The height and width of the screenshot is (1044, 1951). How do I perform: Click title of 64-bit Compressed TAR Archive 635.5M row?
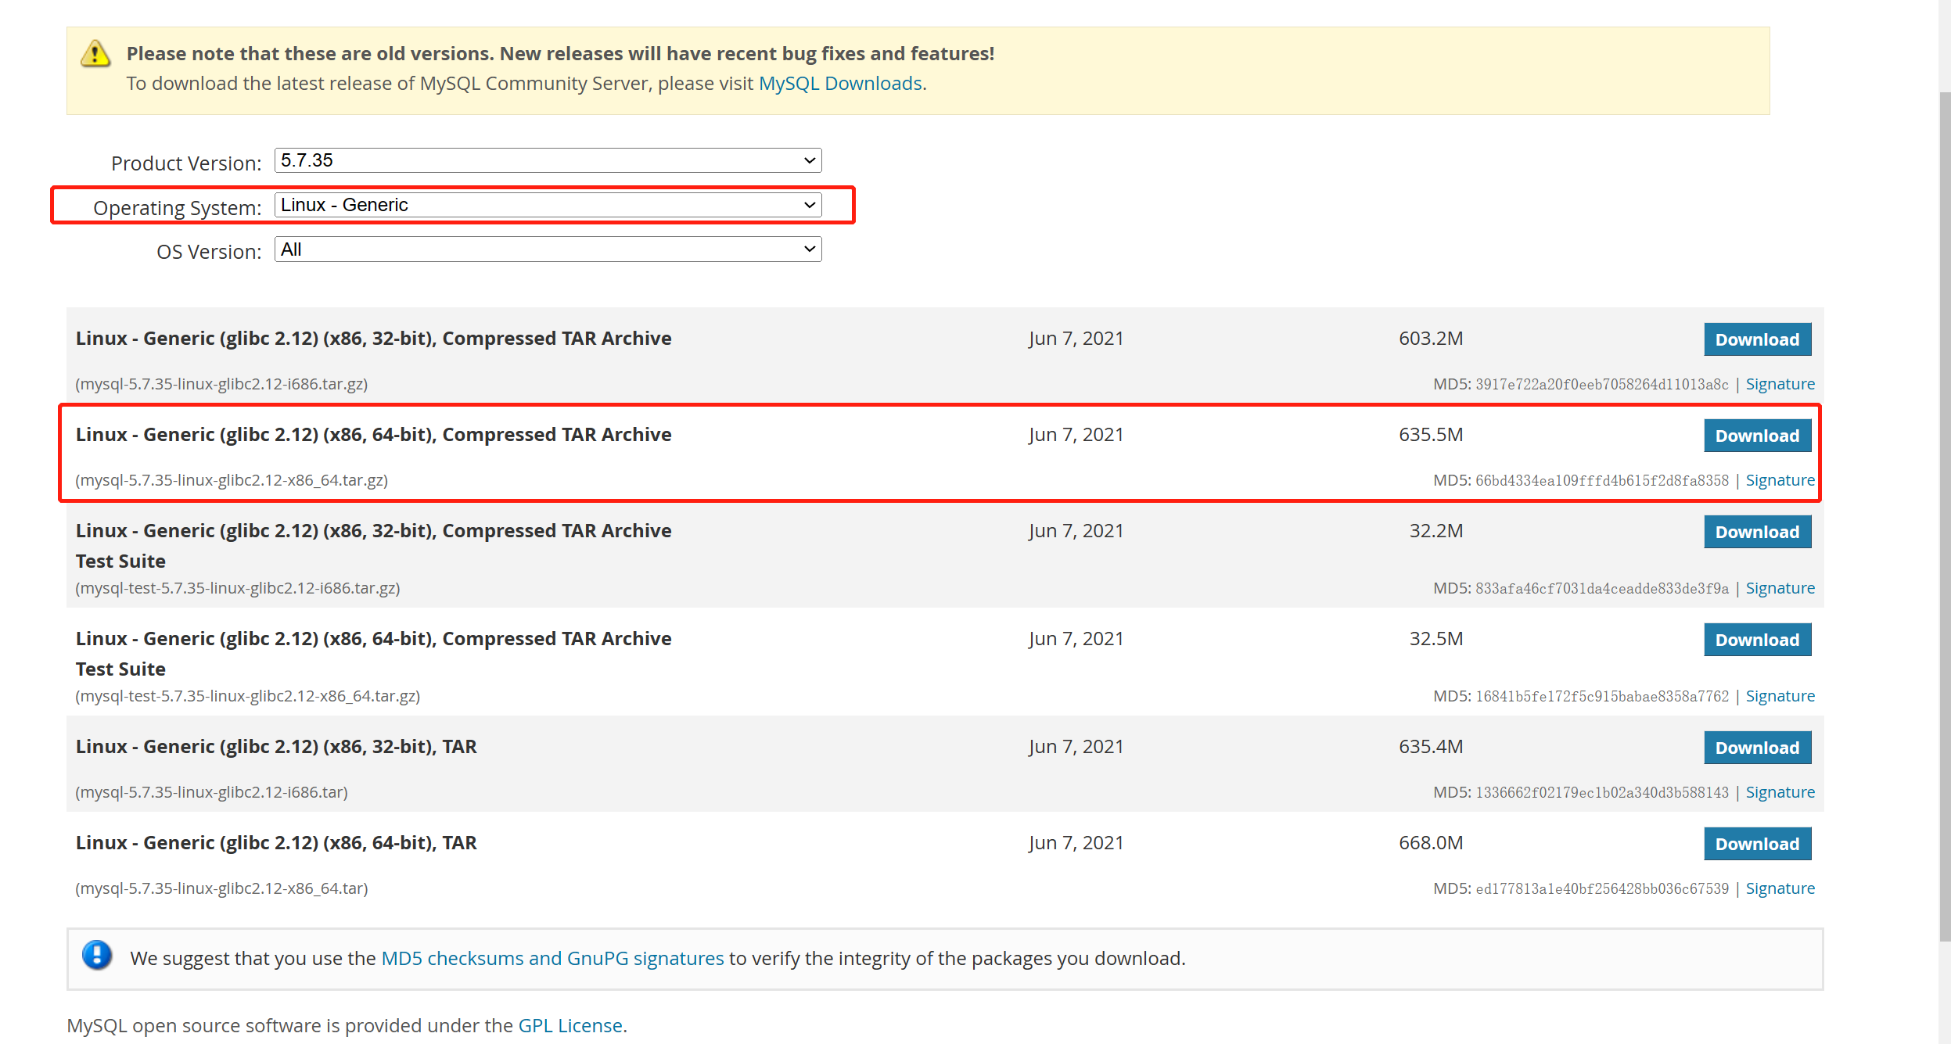coord(374,435)
